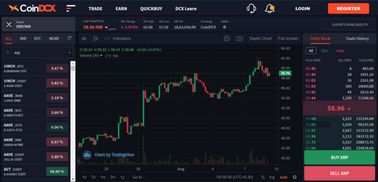Image resolution: width=378 pixels, height=182 pixels.
Task: Open the MORE markets tab
Action: [54, 39]
